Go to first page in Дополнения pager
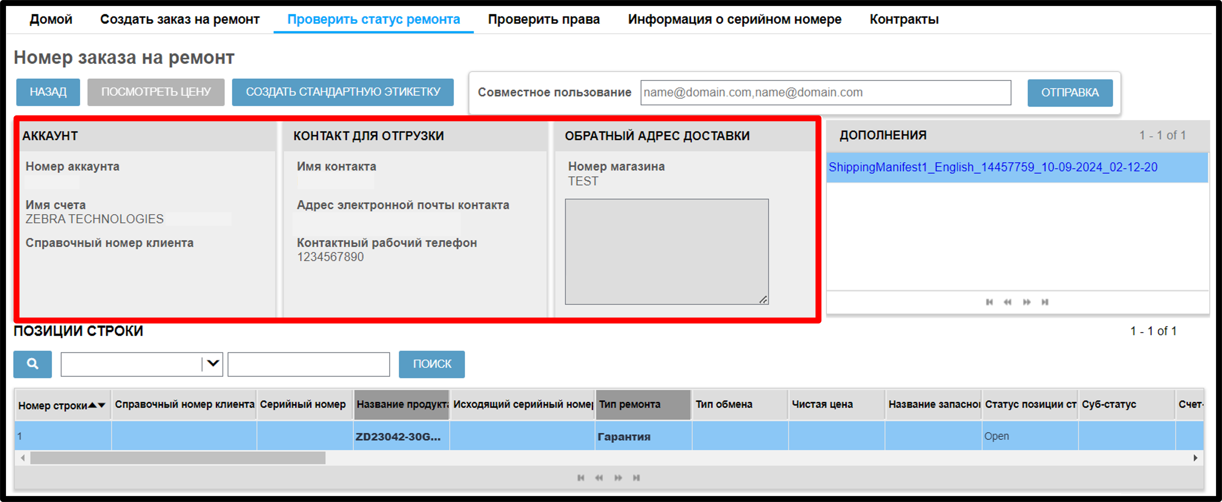1222x502 pixels. click(x=989, y=302)
